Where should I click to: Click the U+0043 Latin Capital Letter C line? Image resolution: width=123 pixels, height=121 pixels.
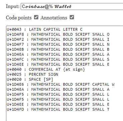[x=45, y=29]
